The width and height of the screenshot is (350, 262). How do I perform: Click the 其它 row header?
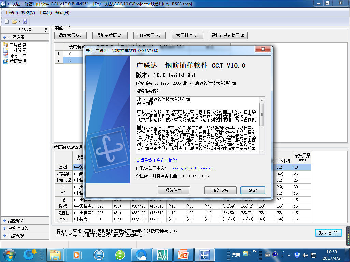click(63, 219)
